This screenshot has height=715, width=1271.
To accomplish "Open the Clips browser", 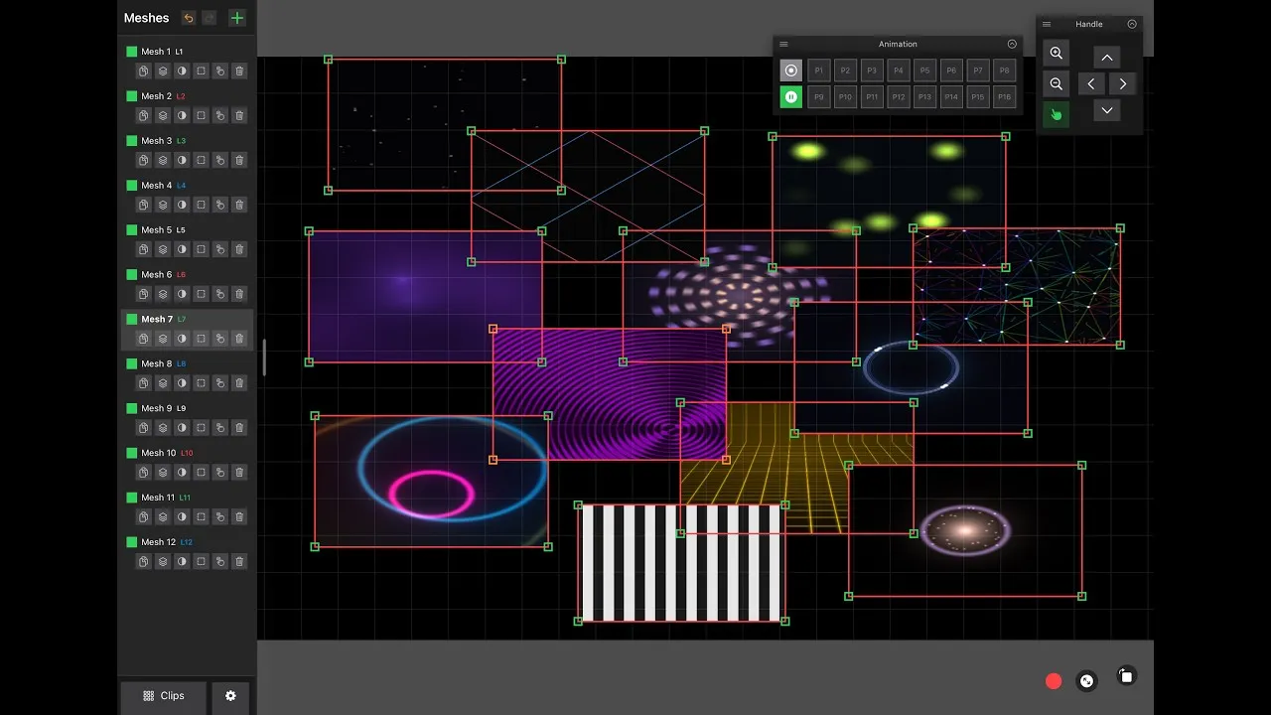I will 164,696.
